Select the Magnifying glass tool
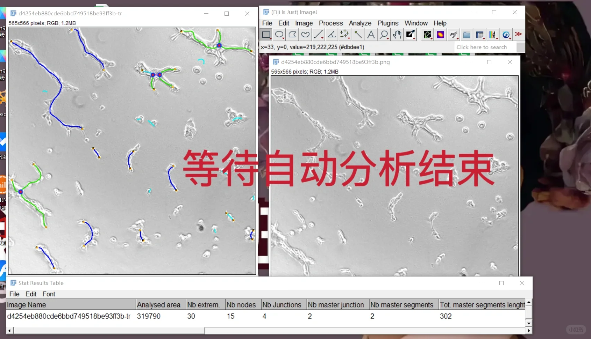Screen dimensions: 591x339 coord(384,35)
